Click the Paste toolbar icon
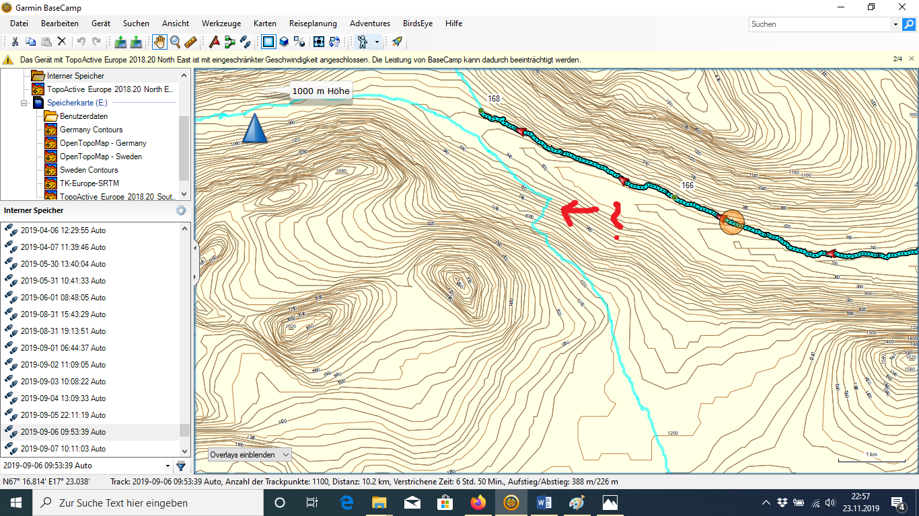 pos(46,42)
